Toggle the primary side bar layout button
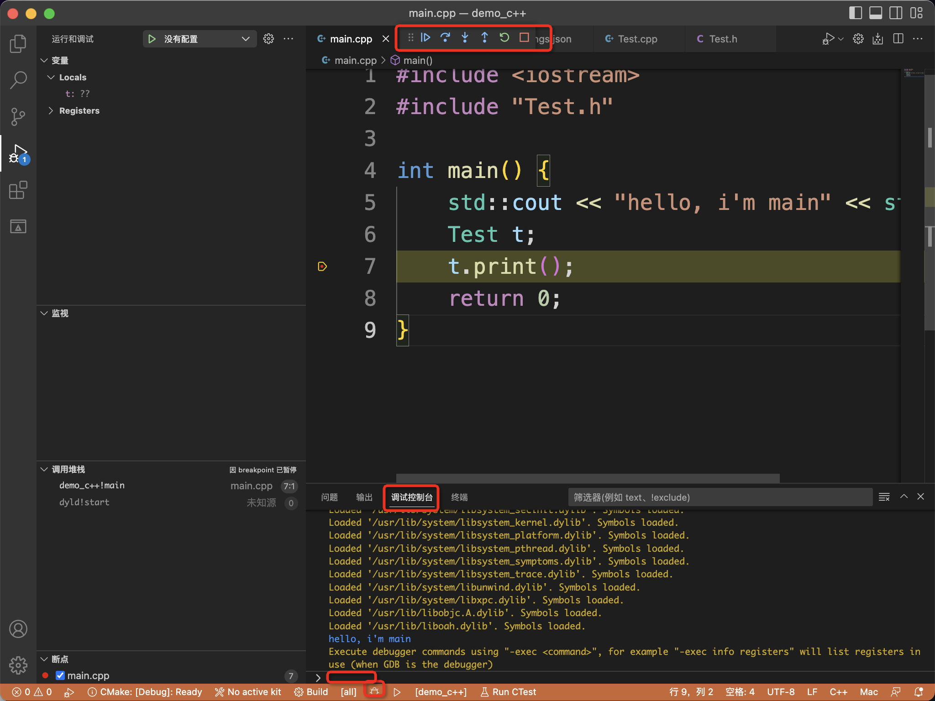Screen dimensions: 935x701 pos(855,13)
